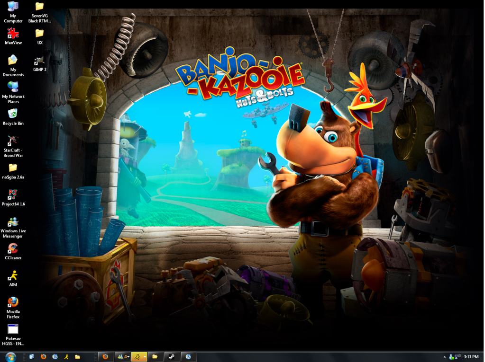Select the My Network Places icon
This screenshot has height=362, width=485.
(x=13, y=87)
